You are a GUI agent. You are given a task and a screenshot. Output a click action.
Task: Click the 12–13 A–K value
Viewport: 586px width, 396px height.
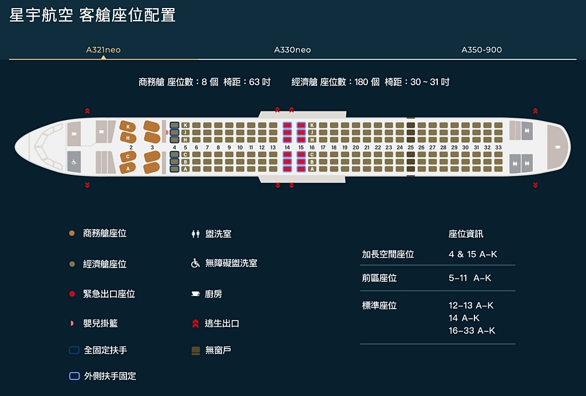(x=471, y=306)
